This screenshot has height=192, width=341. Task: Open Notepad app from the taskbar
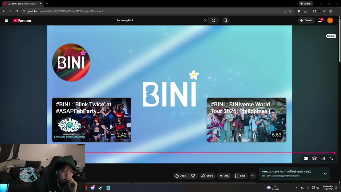108,188
